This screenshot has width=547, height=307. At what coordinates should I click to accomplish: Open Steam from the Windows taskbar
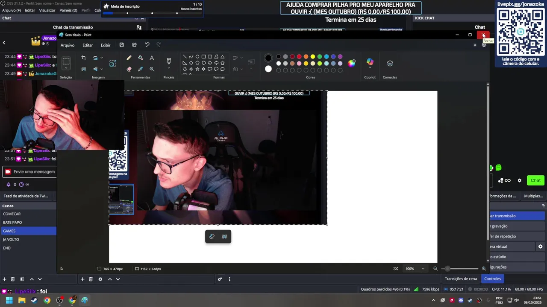click(34, 300)
